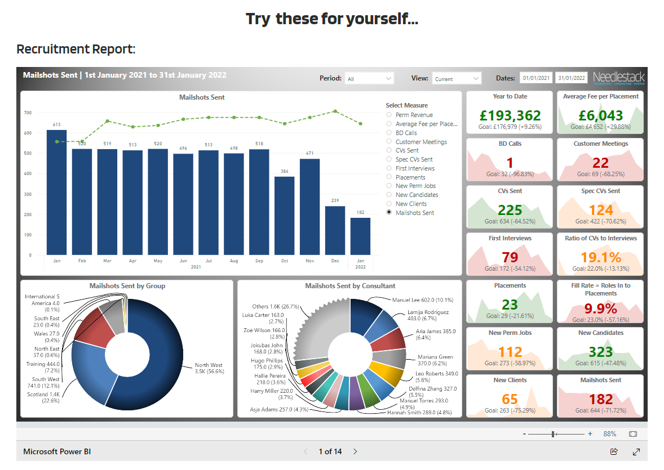Viewport: 664px width, 470px height.
Task: Click the Year to Date KPI card
Action: (510, 113)
